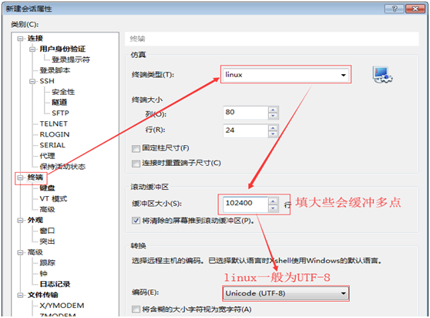Viewport: 430px width, 318px height.
Task: Decrease the 缓冲区大小 value
Action: click(273, 208)
